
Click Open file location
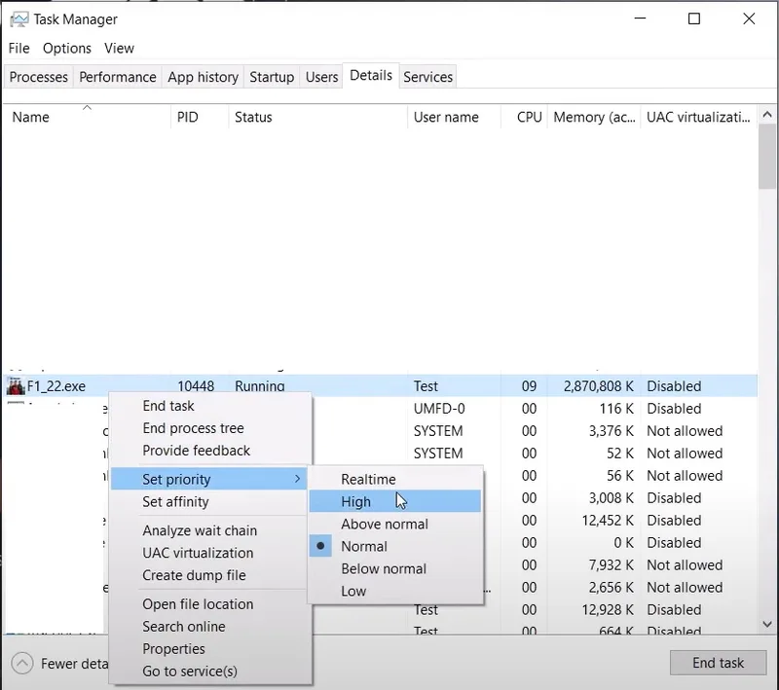(x=208, y=603)
